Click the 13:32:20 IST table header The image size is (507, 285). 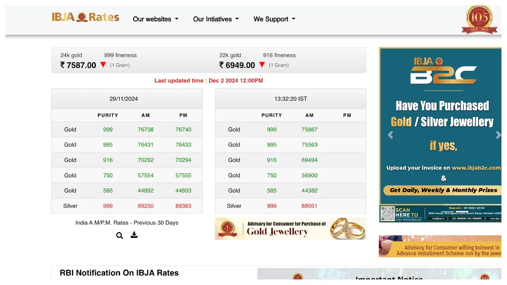pos(291,99)
